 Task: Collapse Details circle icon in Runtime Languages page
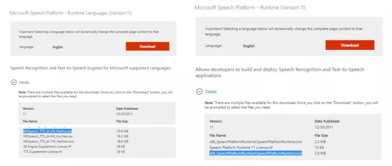pos(14,82)
